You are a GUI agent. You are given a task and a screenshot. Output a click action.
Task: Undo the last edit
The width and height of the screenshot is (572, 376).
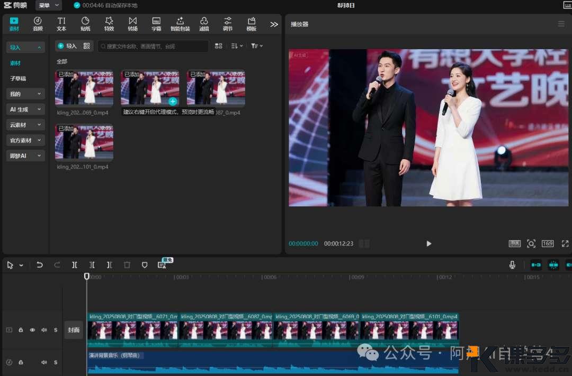click(x=39, y=265)
